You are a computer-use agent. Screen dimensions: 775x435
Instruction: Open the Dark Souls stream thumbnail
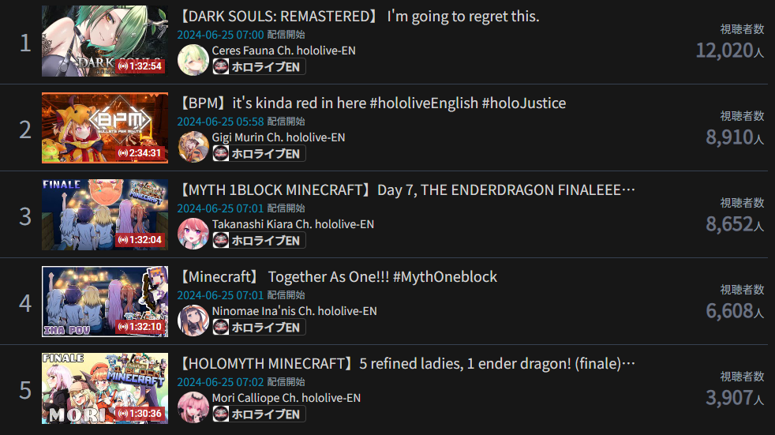(105, 41)
